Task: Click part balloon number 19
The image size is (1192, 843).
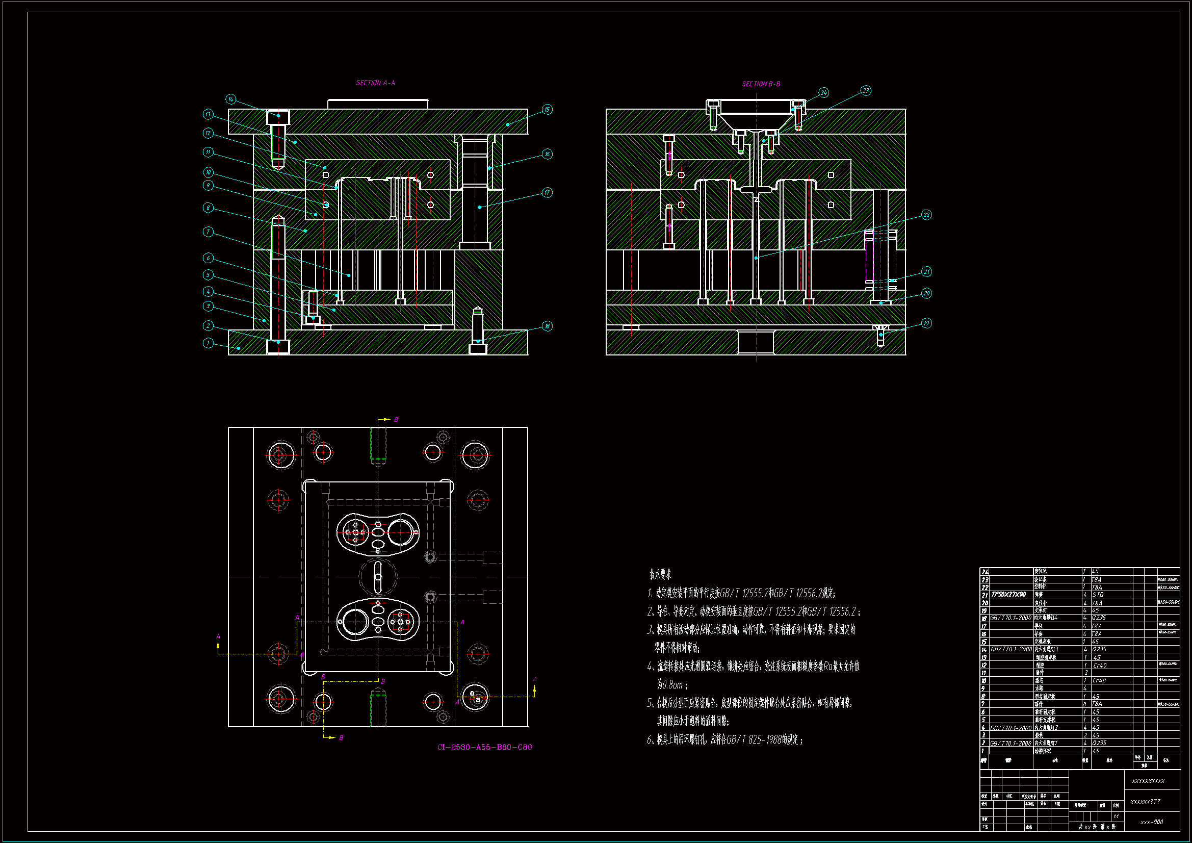Action: 926,323
